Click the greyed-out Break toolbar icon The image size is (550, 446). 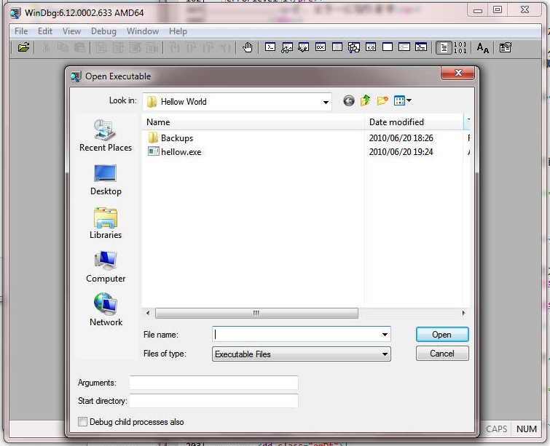[152, 47]
